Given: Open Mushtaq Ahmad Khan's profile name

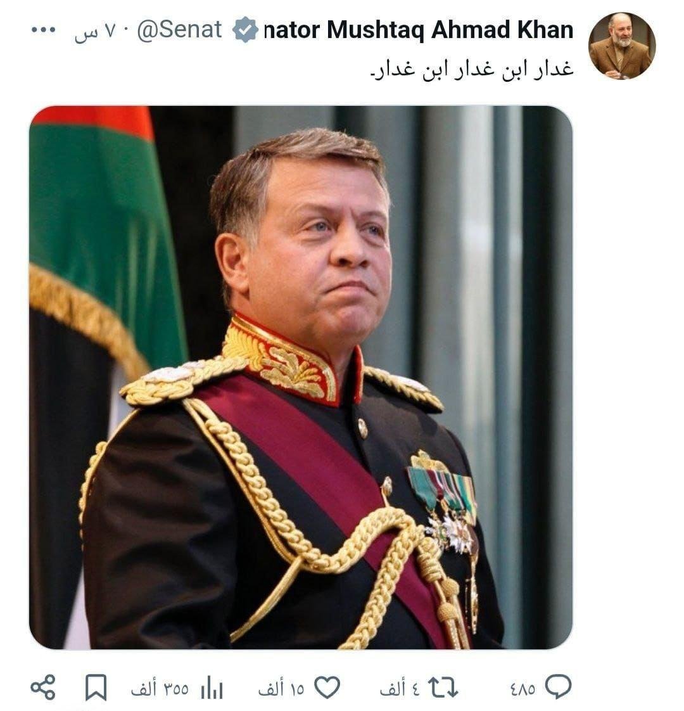Looking at the screenshot, I should point(418,30).
